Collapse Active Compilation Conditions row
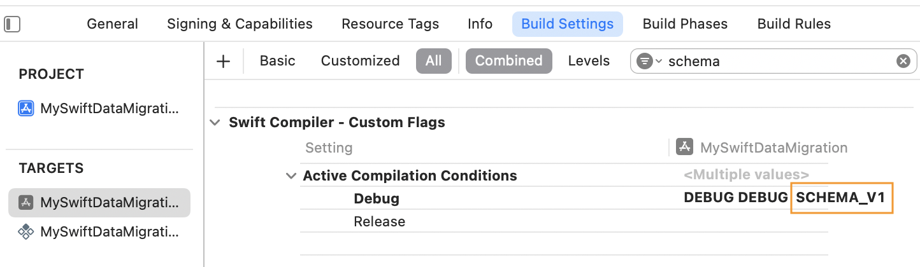This screenshot has width=920, height=267. pyautogui.click(x=291, y=176)
